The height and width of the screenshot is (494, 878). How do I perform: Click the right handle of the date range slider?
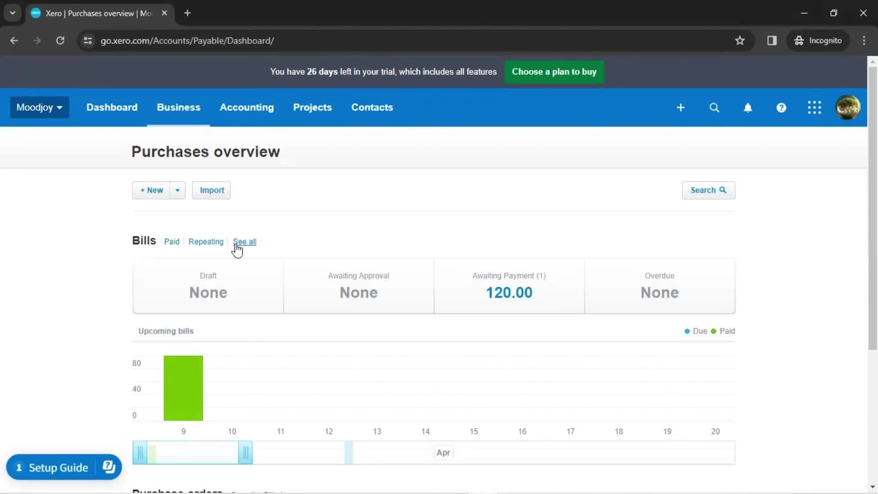click(246, 453)
